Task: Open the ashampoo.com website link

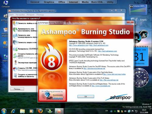Action: pos(78,45)
